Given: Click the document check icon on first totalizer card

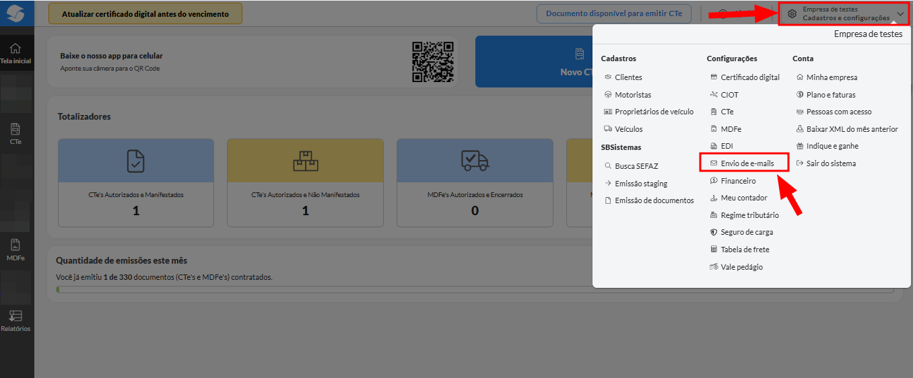Looking at the screenshot, I should coord(135,161).
